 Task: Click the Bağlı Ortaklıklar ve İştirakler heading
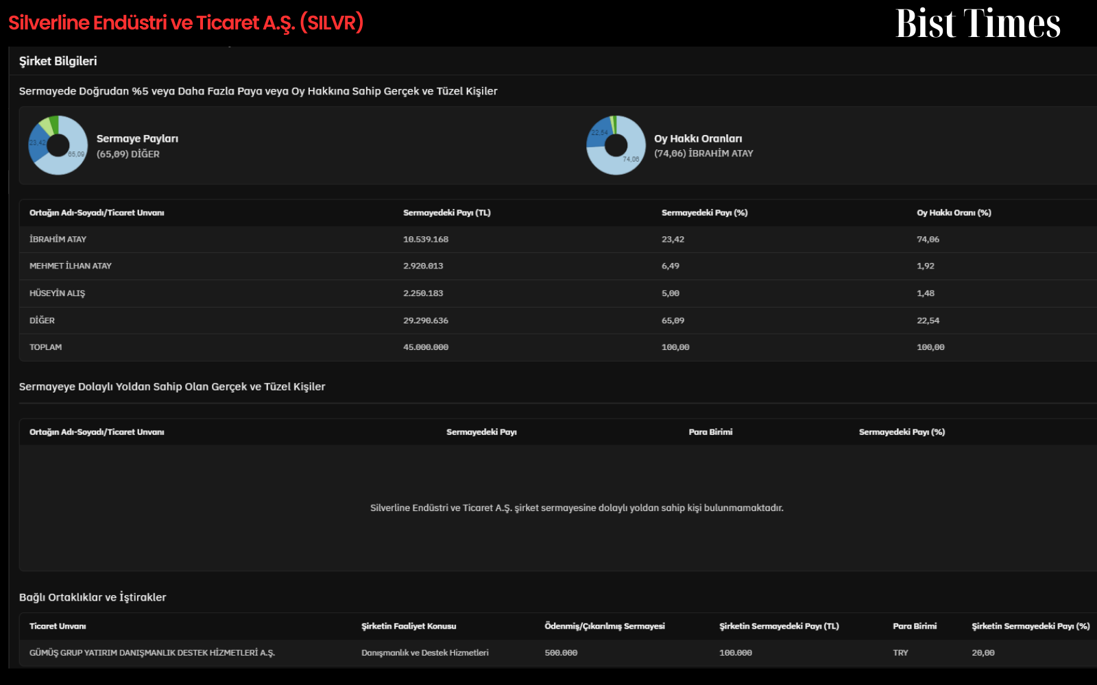[93, 597]
